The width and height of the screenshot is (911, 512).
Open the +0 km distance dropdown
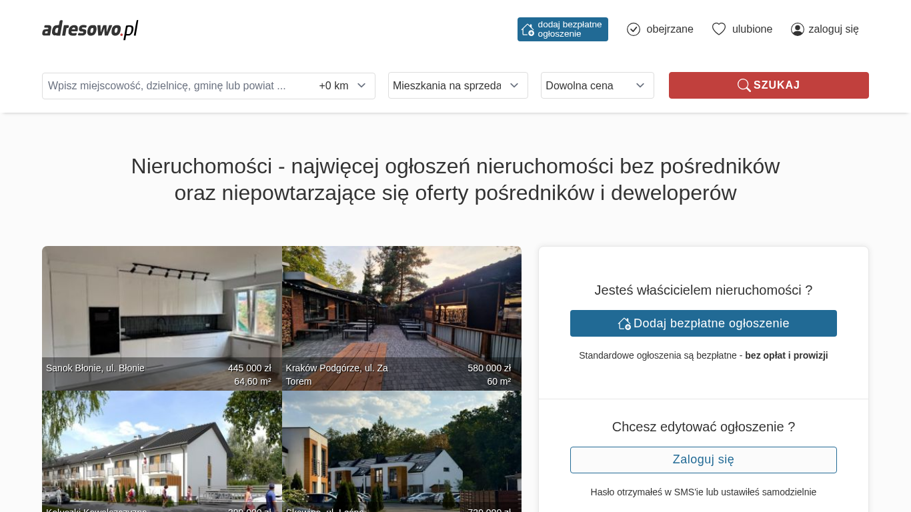click(343, 85)
